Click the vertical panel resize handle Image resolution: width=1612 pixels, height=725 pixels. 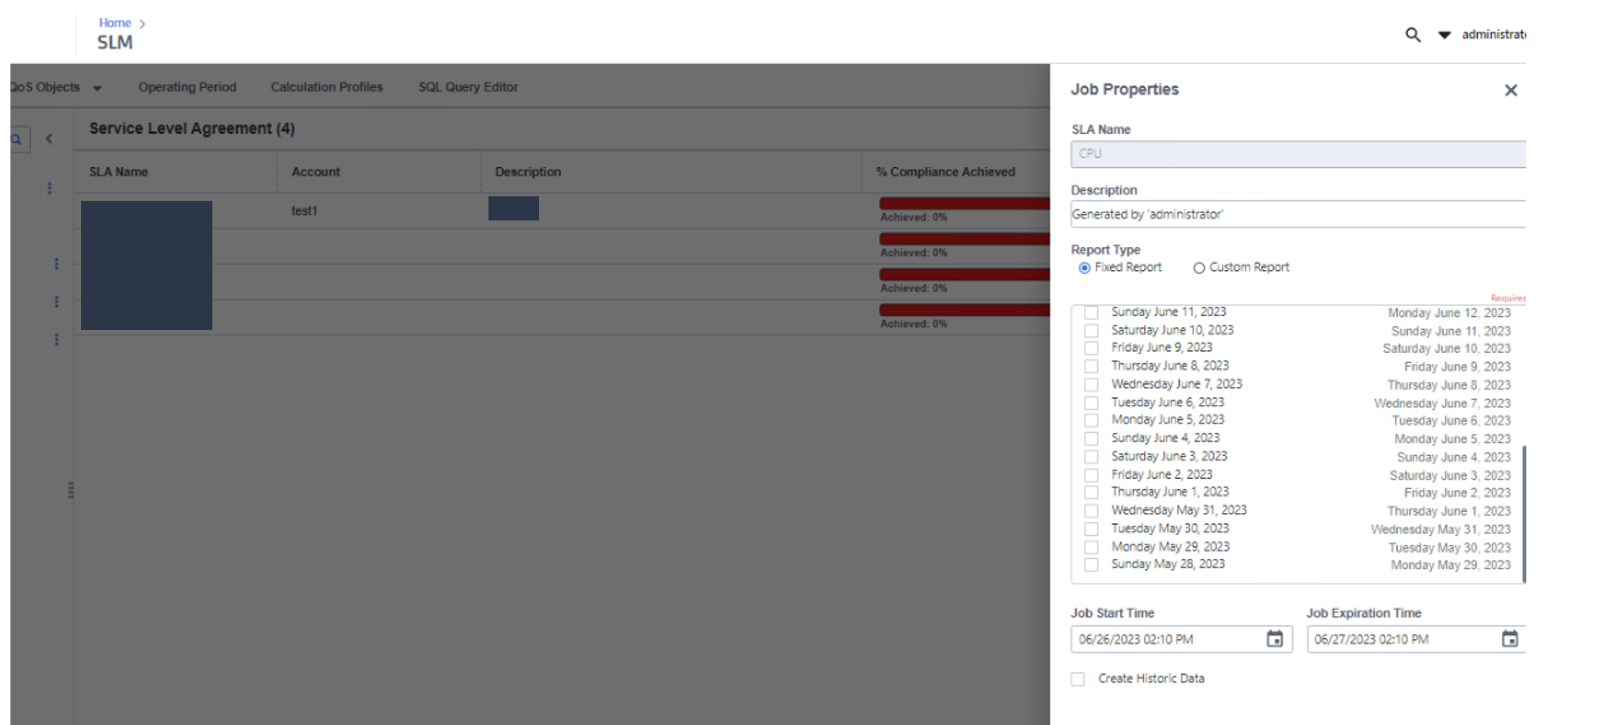[71, 490]
